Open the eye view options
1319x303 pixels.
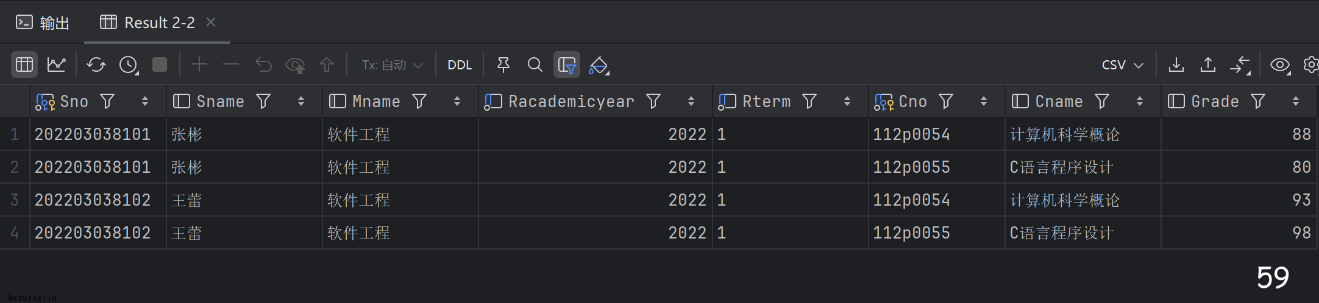click(1279, 64)
